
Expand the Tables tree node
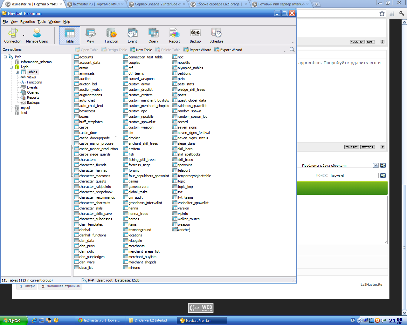tap(17, 72)
